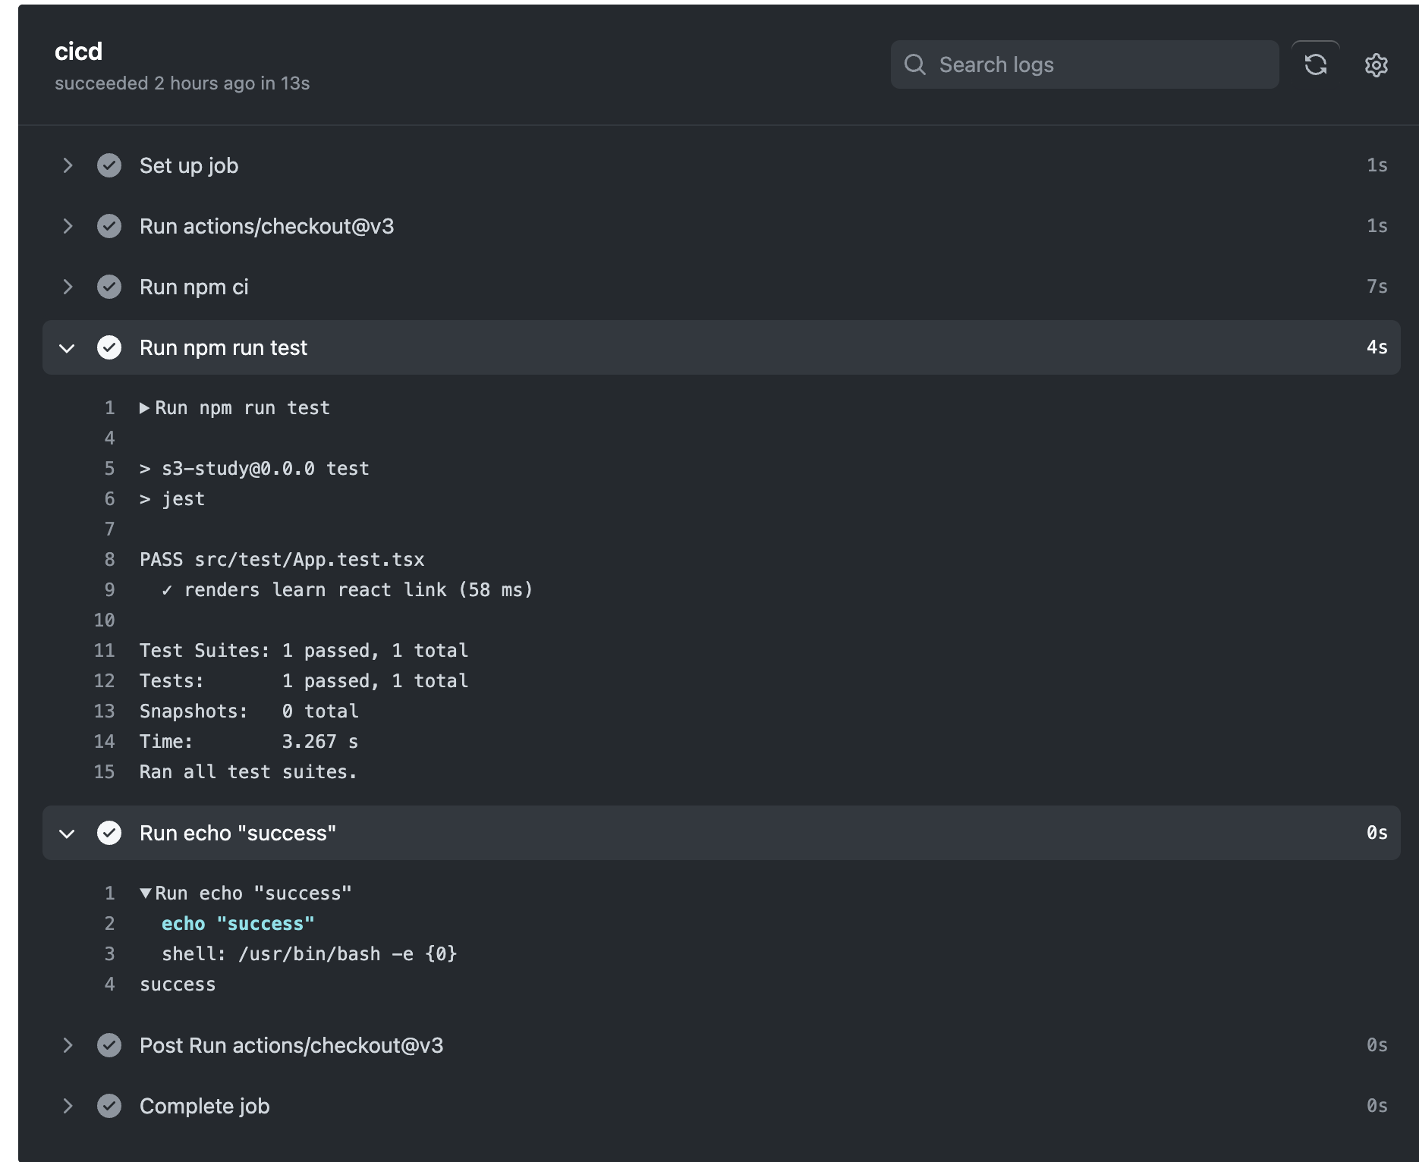Expand the Set up job step
The image size is (1419, 1162).
pyautogui.click(x=68, y=165)
